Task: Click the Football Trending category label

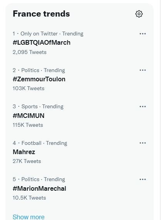Action: [x=44, y=143]
